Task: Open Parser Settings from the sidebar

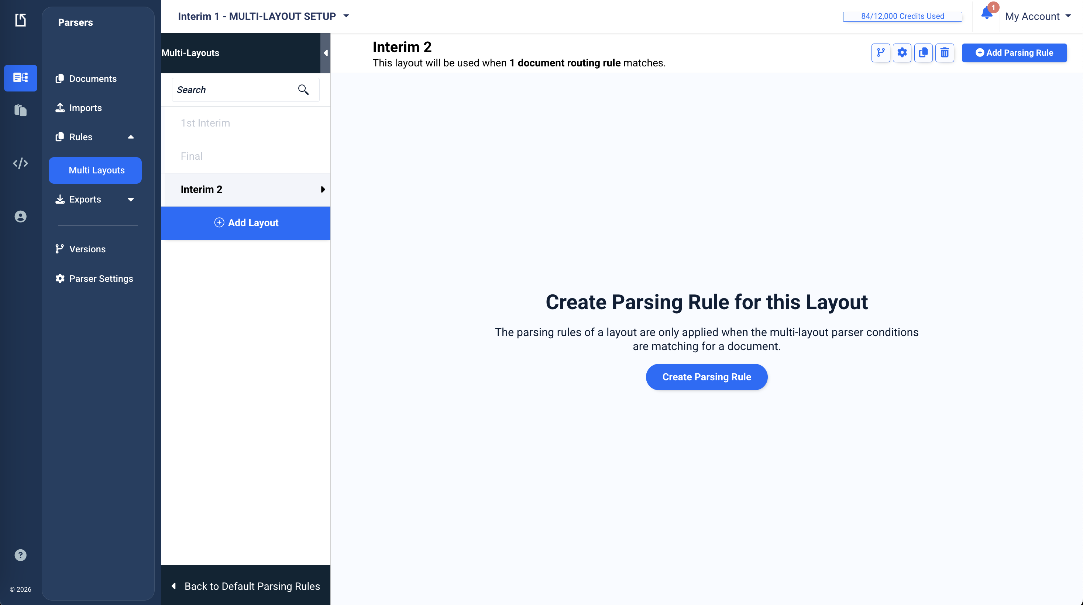Action: tap(101, 279)
